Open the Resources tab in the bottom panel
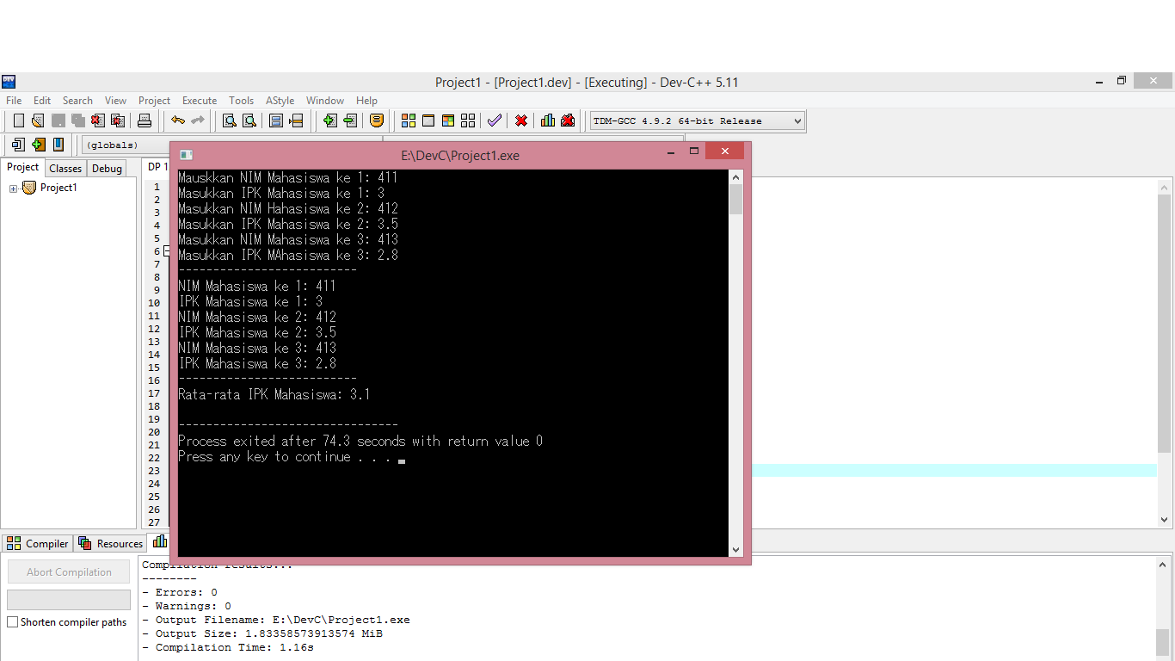The height and width of the screenshot is (661, 1175). coord(110,543)
